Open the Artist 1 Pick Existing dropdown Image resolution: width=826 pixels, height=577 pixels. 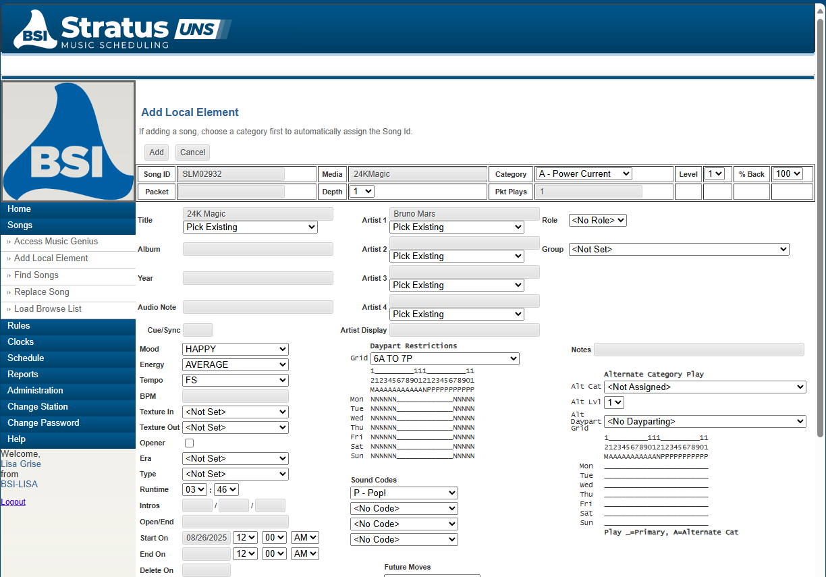tap(457, 227)
